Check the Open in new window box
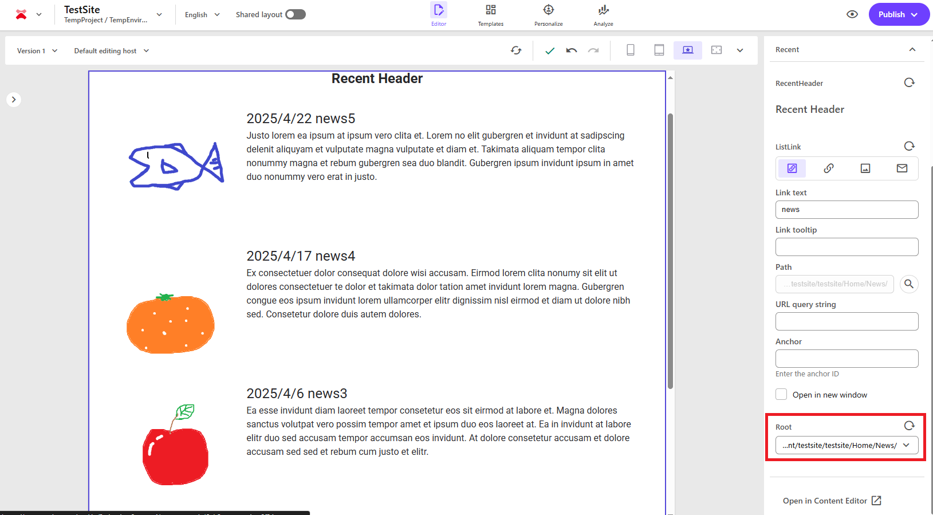The image size is (933, 515). [781, 394]
